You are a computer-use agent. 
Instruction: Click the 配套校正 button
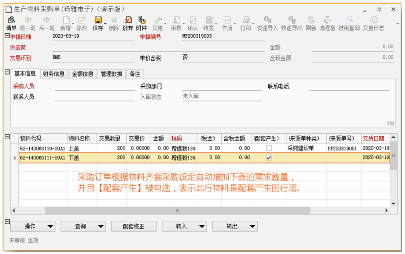click(x=134, y=227)
